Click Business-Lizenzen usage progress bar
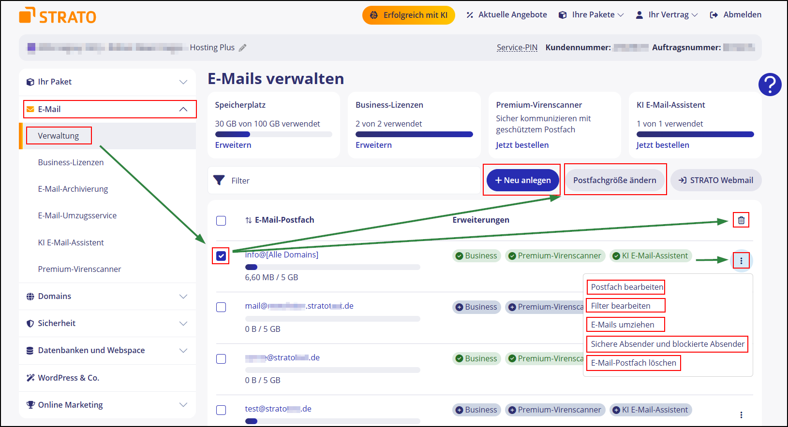This screenshot has width=788, height=427. coord(414,134)
